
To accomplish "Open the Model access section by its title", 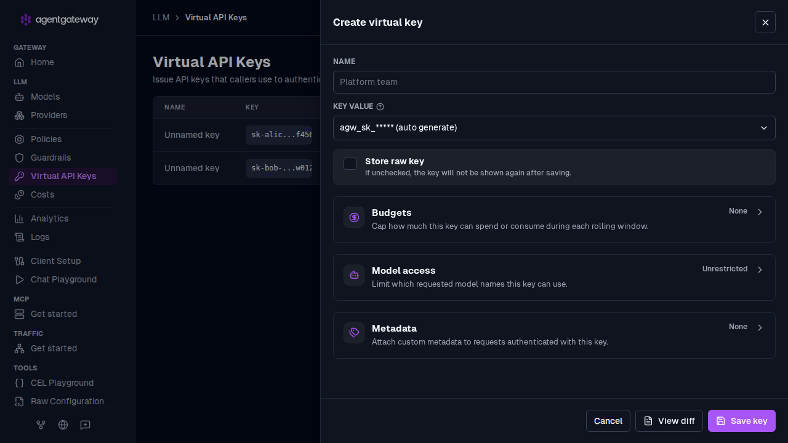I will point(404,271).
